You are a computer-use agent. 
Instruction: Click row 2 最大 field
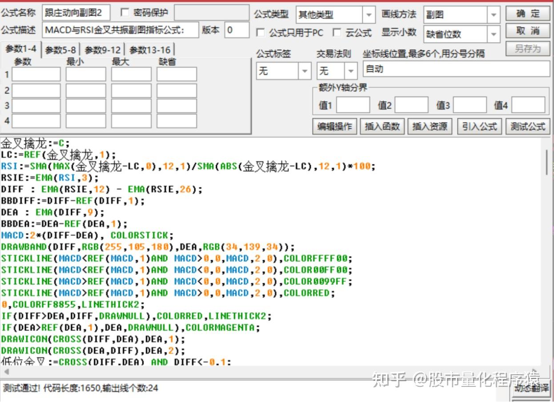pyautogui.click(x=131, y=90)
